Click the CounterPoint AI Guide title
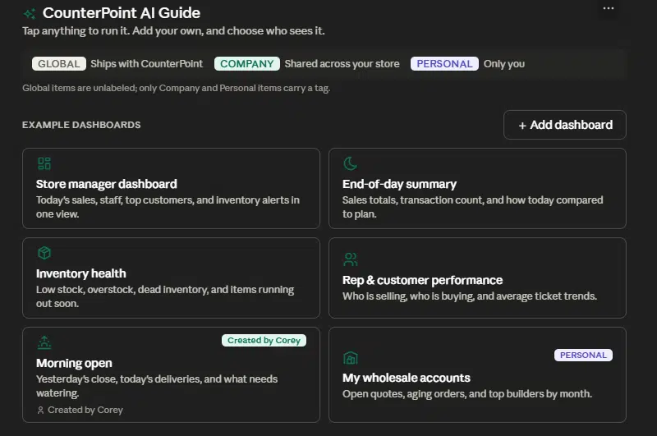The width and height of the screenshot is (657, 436). coord(122,13)
